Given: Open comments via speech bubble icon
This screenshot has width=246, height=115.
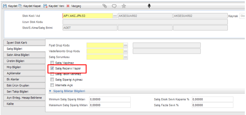Looking at the screenshot, I should (x=114, y=6).
